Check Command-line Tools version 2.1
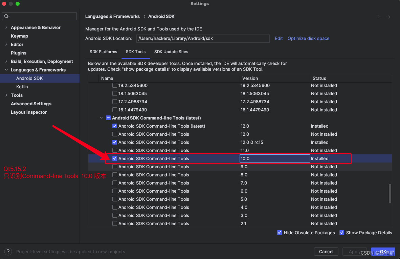 115,223
